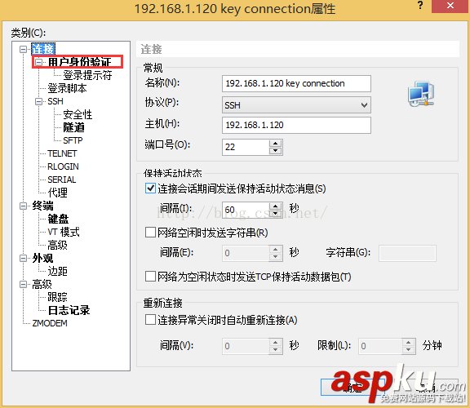Image resolution: width=470 pixels, height=408 pixels.
Task: Select SSH tree item
Action: 55,101
